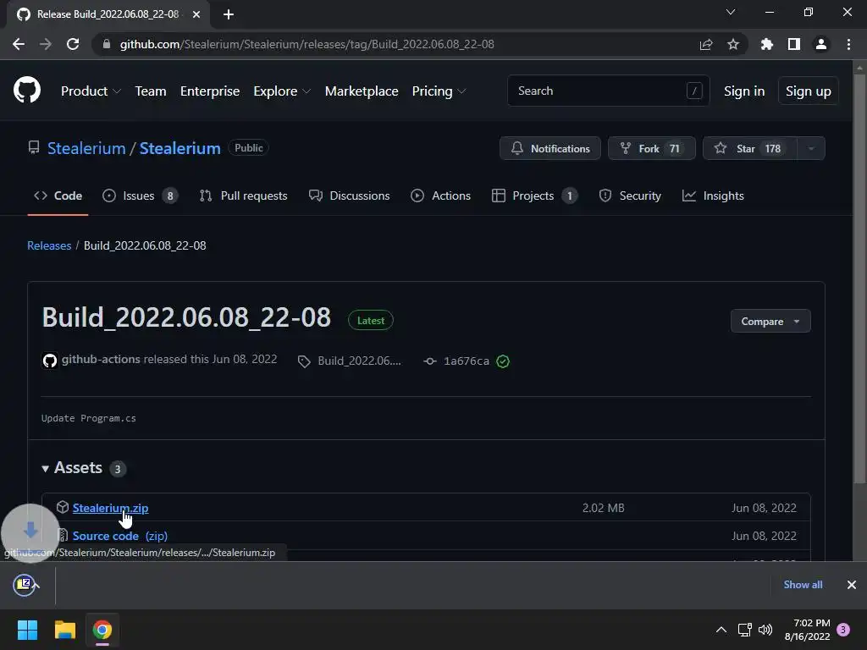The image size is (867, 650).
Task: Click Marketplace in the top navigation
Action: coord(362,91)
